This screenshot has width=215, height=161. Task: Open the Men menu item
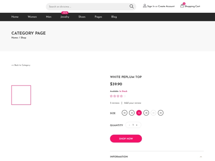[49, 17]
